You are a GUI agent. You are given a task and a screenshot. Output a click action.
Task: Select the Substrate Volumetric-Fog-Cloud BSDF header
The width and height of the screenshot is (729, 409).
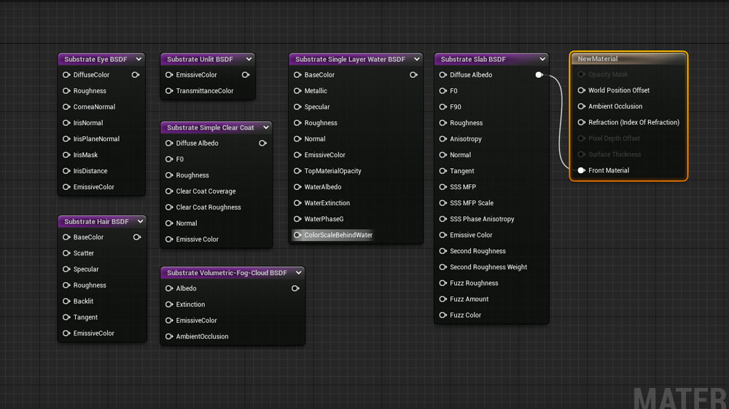pyautogui.click(x=233, y=272)
